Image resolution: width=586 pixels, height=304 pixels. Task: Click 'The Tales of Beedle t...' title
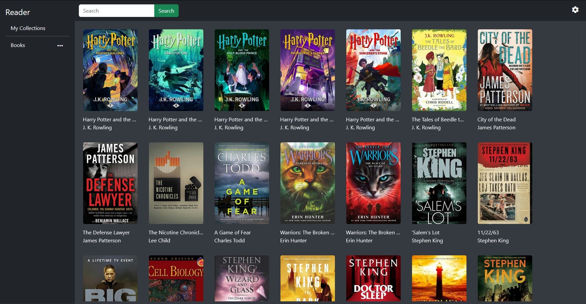click(x=438, y=119)
